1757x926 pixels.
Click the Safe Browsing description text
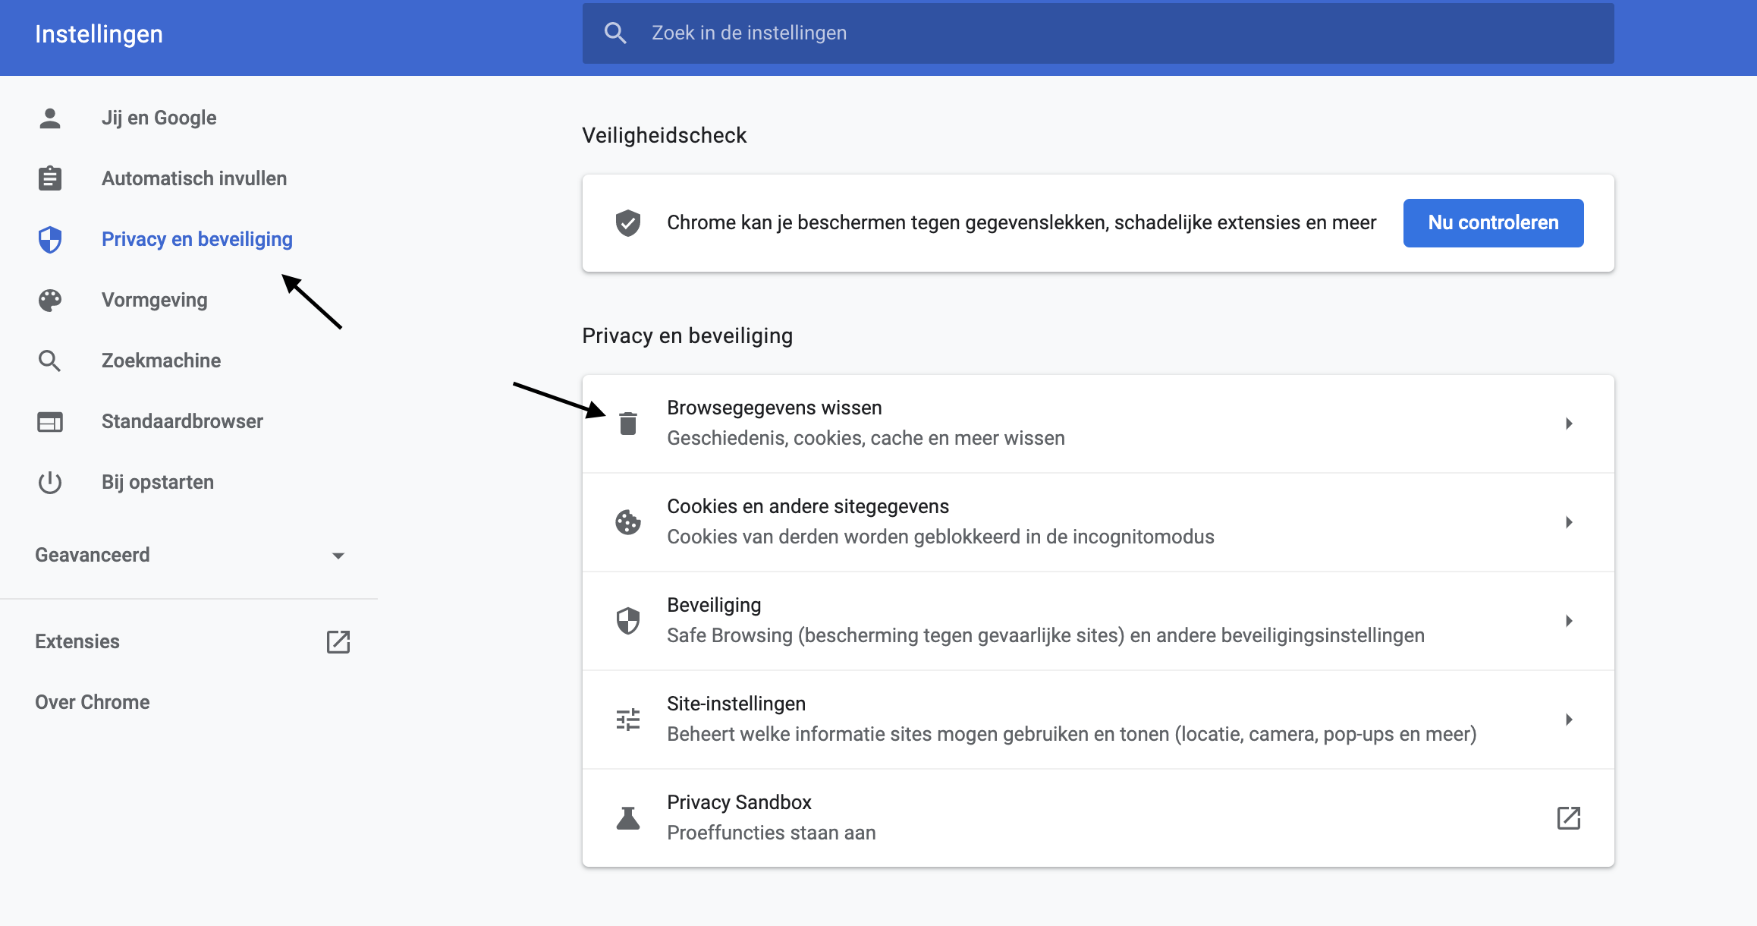[x=1045, y=635]
